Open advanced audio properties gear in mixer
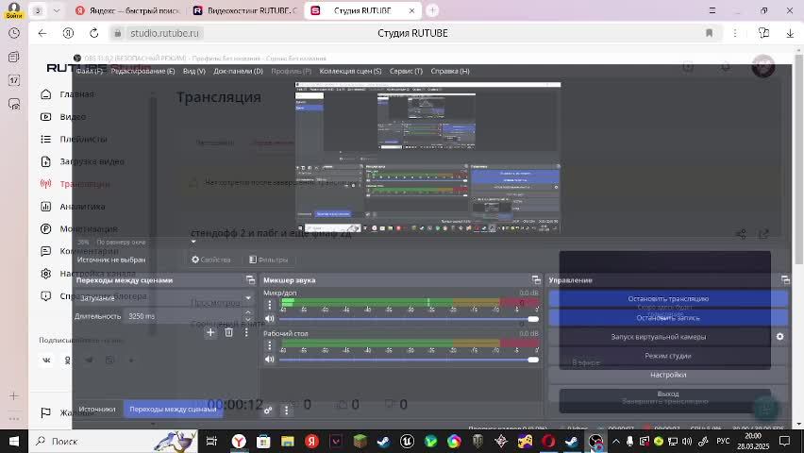Image resolution: width=804 pixels, height=453 pixels. click(268, 411)
